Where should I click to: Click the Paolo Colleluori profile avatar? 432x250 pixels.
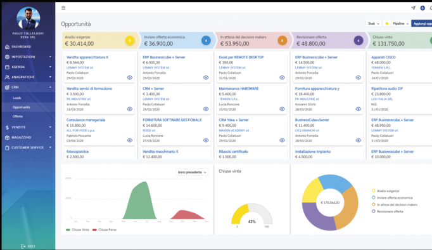pyautogui.click(x=28, y=18)
